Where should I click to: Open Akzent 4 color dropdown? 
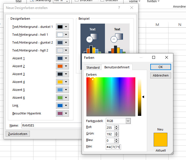click(62, 82)
